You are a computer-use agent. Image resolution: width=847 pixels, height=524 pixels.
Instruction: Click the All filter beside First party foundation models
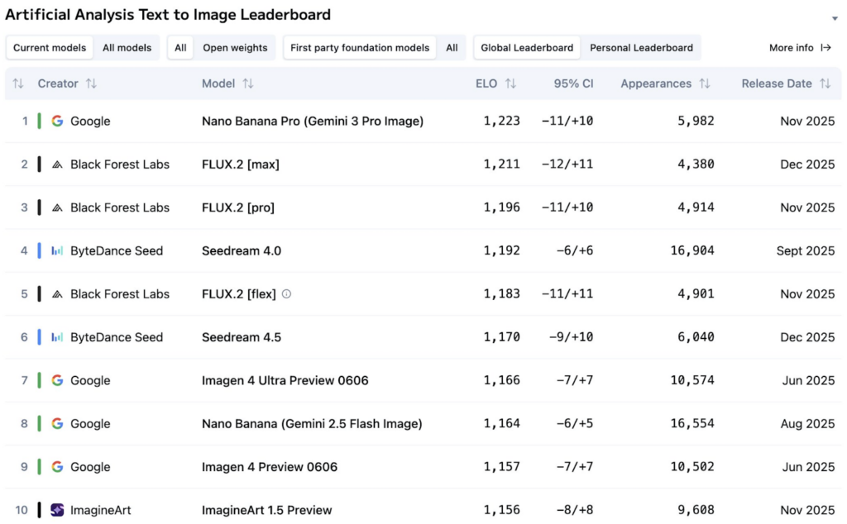(x=452, y=47)
